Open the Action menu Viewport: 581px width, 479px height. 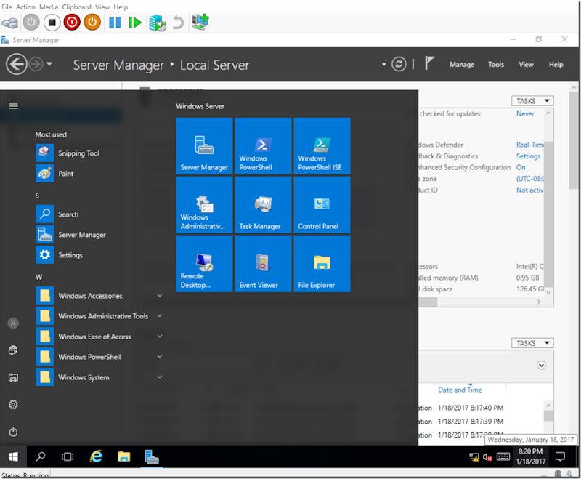[25, 7]
